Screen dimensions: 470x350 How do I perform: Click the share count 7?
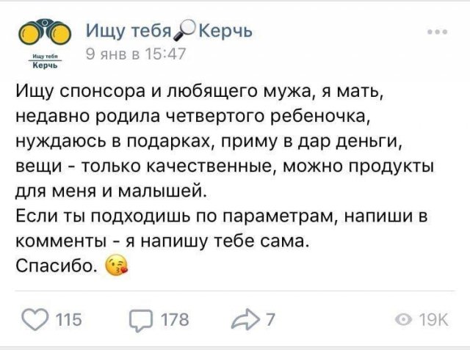pyautogui.click(x=270, y=320)
